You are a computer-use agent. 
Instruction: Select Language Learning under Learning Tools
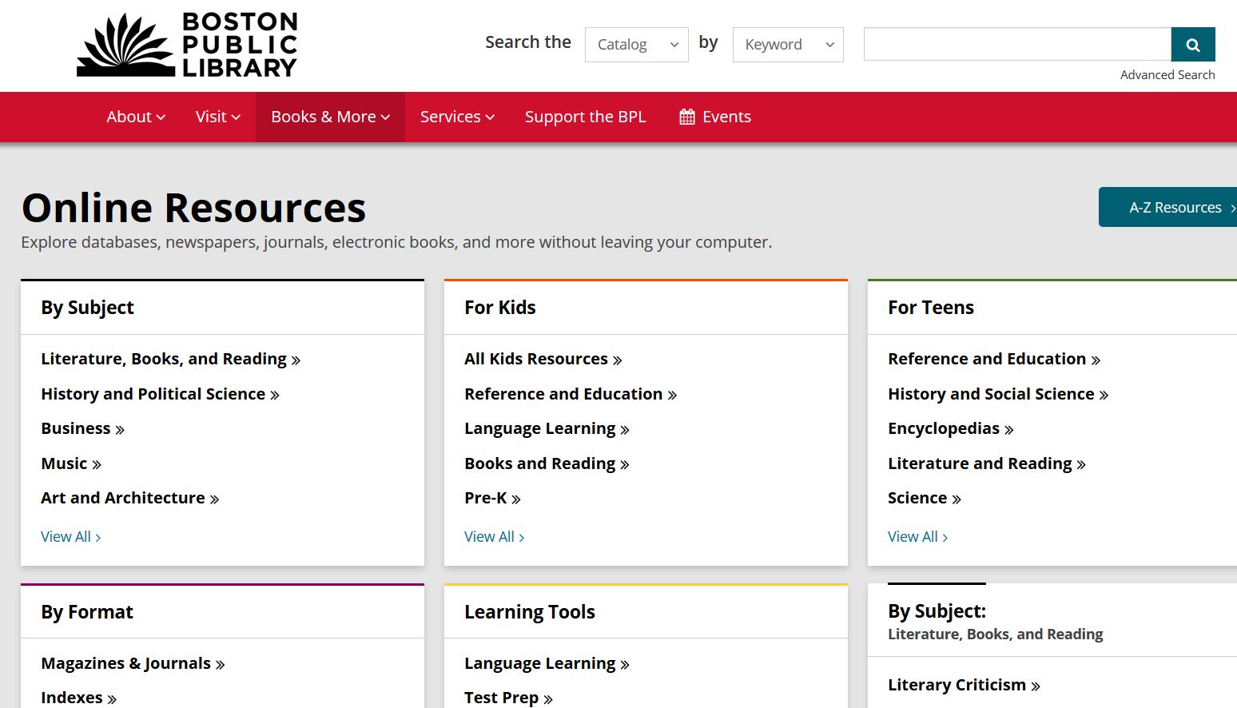point(540,663)
